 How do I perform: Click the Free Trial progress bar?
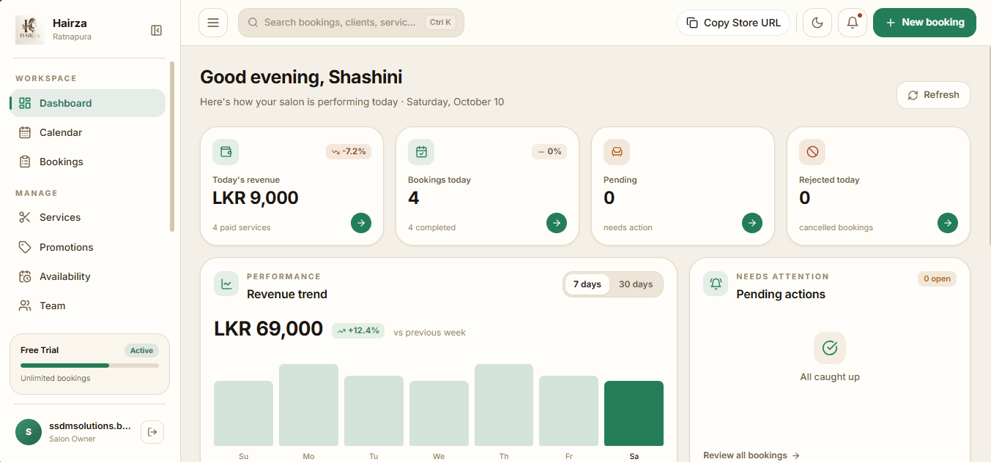(89, 366)
